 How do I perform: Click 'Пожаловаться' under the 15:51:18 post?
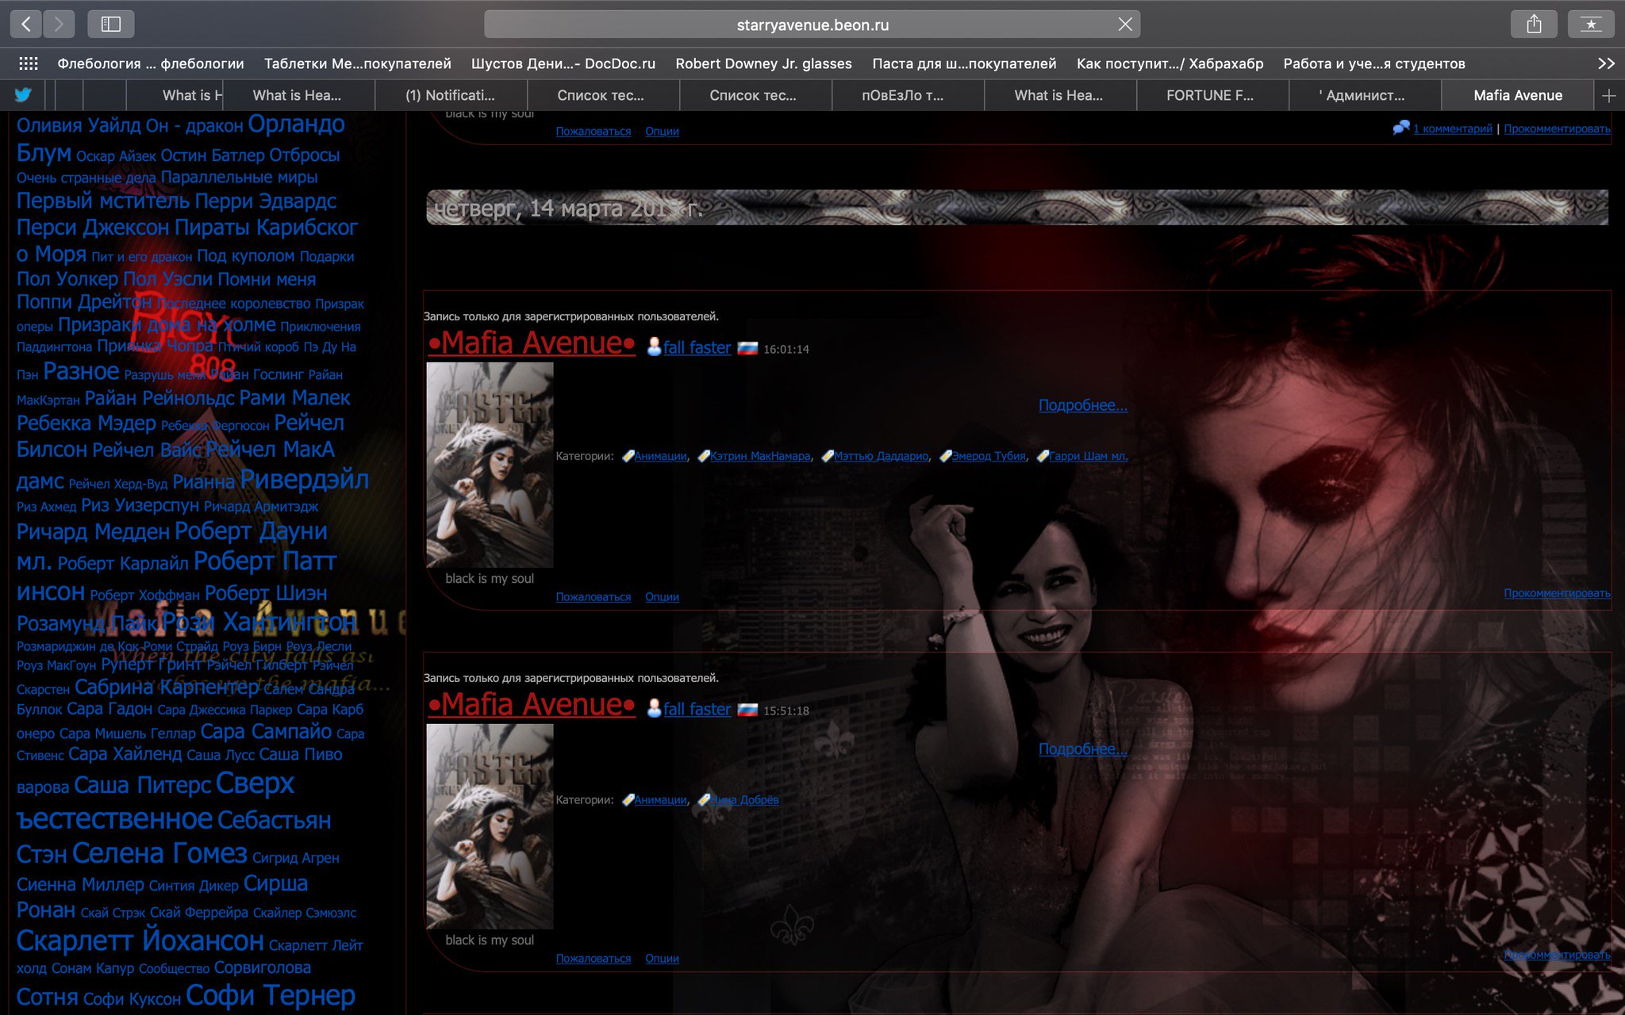594,959
